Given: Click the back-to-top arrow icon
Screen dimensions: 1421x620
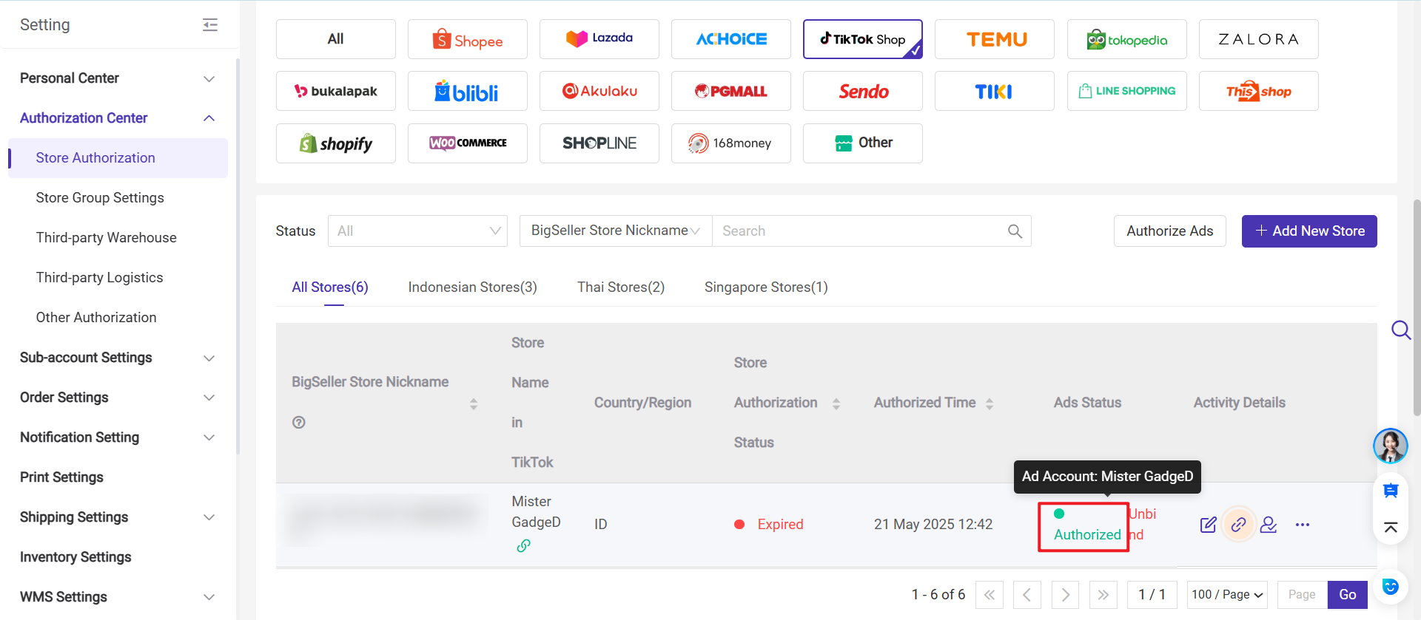Looking at the screenshot, I should coord(1391,527).
